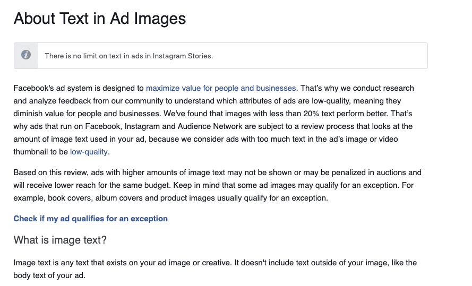Click the phrase body text of your ad
Screen dimensions: 472x286
[49, 275]
